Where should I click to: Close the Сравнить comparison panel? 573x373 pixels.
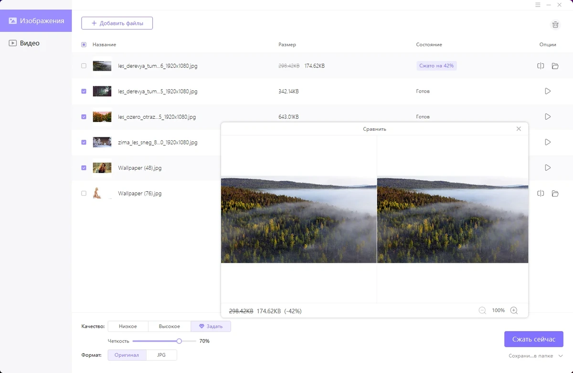tap(519, 129)
